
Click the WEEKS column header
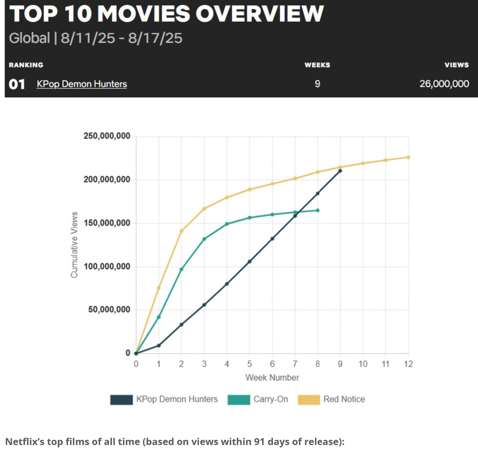point(317,65)
